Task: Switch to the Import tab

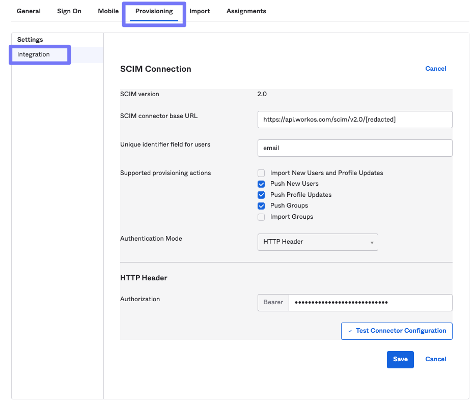Action: 200,11
